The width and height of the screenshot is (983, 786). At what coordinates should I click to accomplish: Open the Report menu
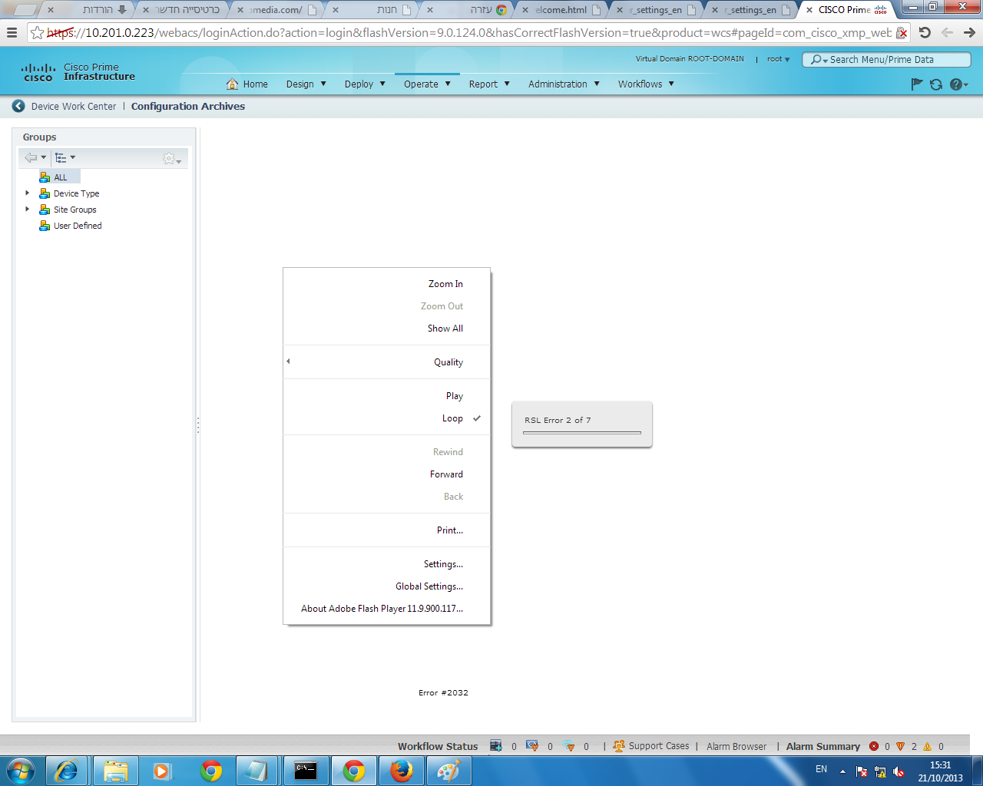(x=489, y=84)
